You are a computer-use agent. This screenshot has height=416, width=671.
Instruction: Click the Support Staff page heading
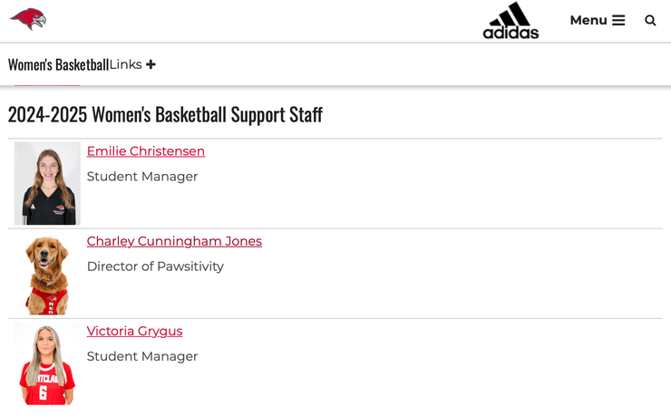click(165, 114)
